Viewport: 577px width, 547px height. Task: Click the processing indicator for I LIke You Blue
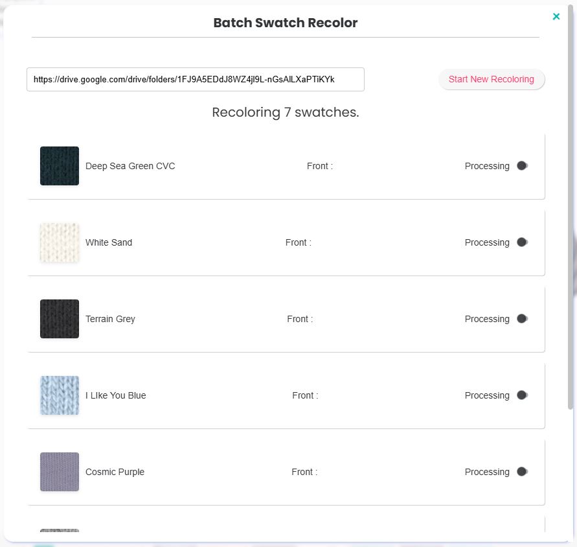(x=522, y=395)
